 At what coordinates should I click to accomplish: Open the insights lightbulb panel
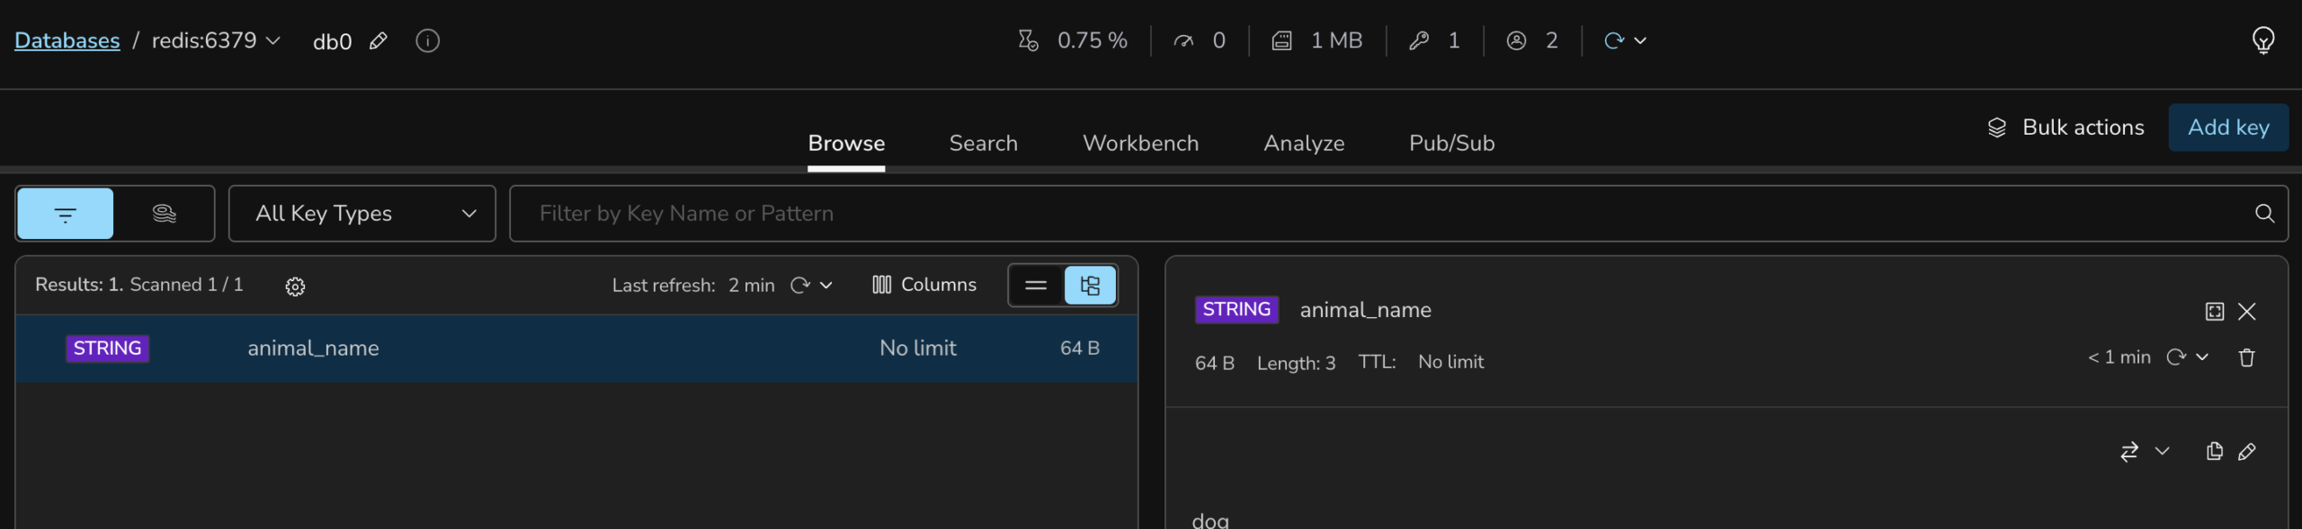tap(2263, 40)
